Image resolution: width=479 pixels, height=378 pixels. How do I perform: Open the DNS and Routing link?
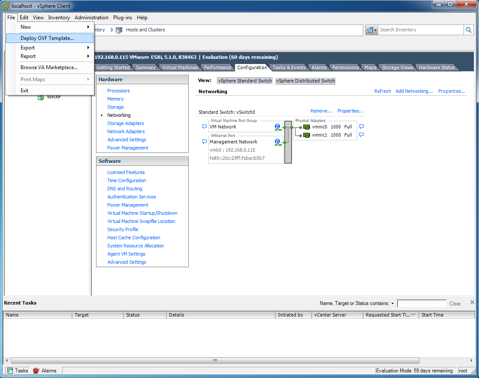coord(125,189)
